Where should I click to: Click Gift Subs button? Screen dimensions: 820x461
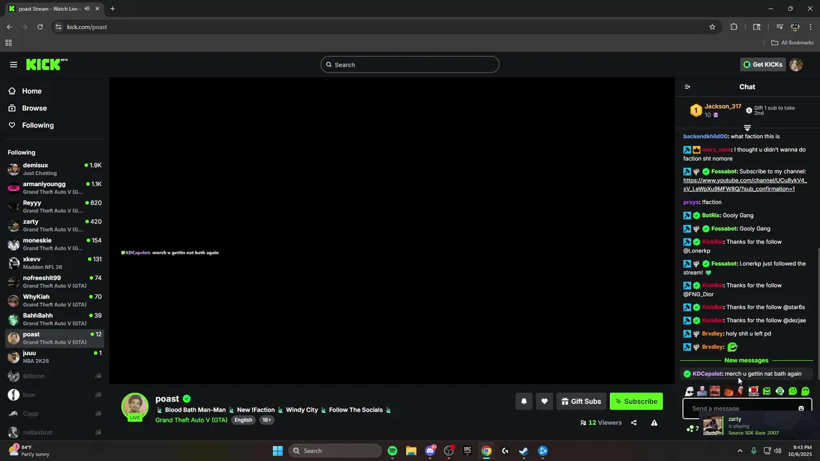coord(581,401)
